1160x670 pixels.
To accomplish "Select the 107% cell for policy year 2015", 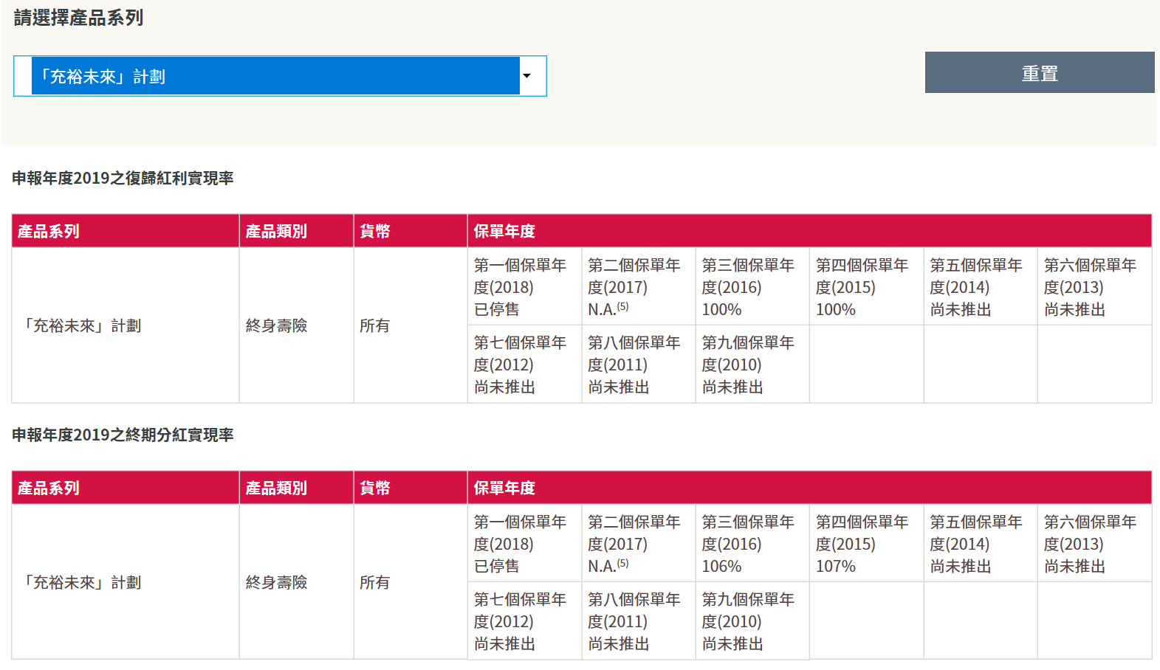I will point(865,544).
